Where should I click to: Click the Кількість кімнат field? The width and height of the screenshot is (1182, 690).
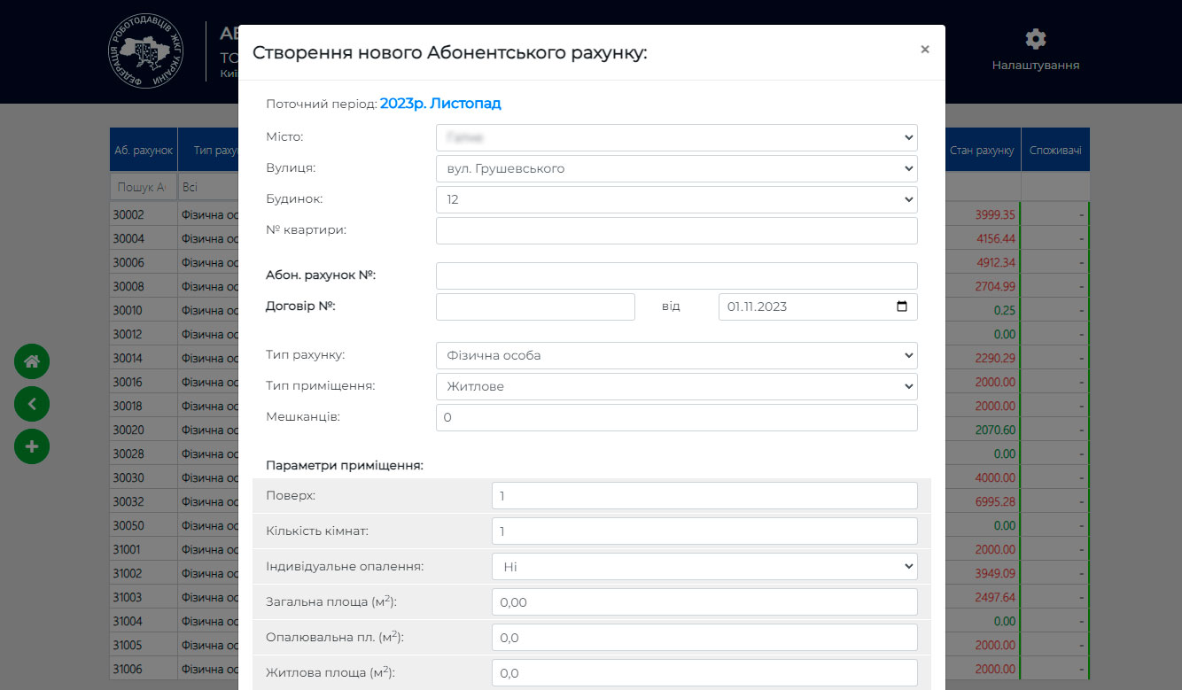704,531
